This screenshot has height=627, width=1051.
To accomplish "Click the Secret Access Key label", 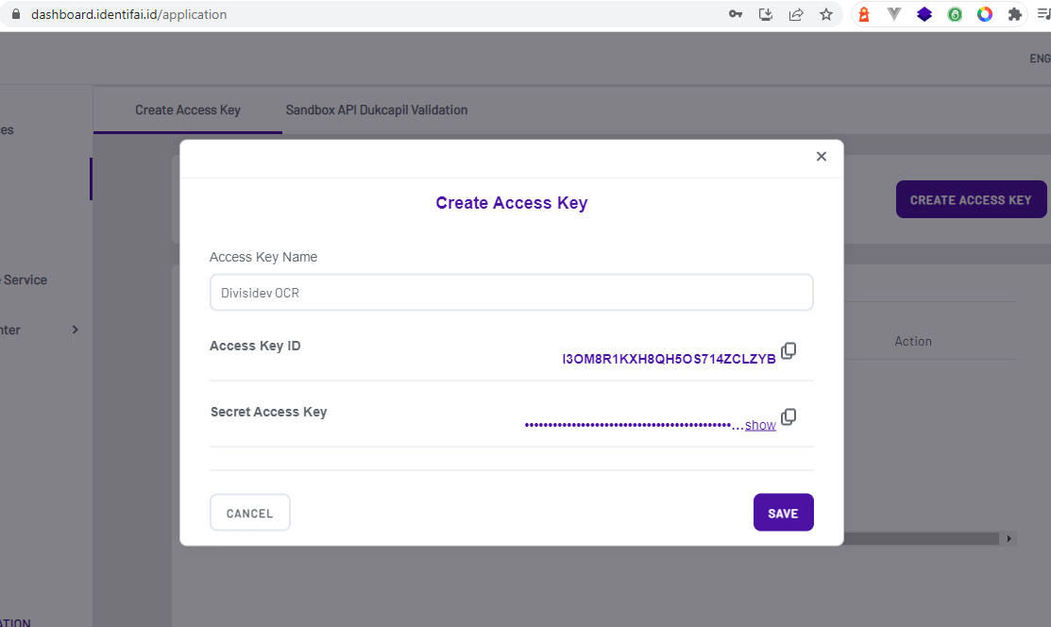I will tap(269, 412).
